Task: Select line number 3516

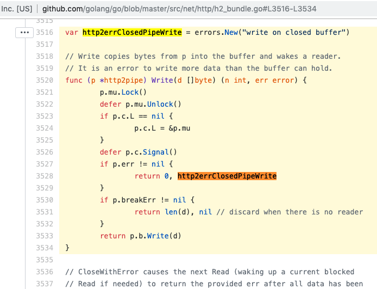Action: (45, 32)
